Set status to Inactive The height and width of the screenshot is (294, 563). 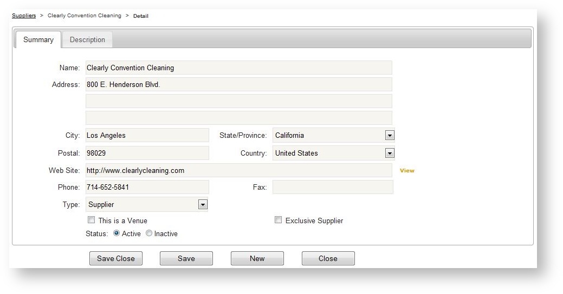[x=149, y=233]
